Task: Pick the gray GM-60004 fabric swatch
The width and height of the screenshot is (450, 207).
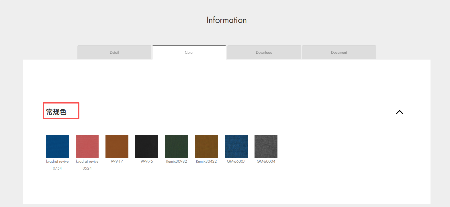Action: (266, 146)
